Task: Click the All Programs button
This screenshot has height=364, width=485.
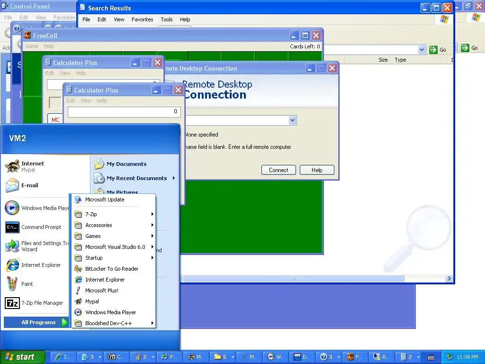Action: pyautogui.click(x=36, y=322)
